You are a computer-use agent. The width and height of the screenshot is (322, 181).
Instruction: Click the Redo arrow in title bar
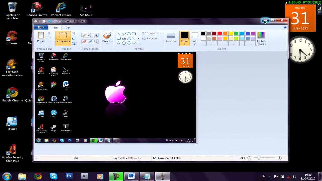pyautogui.click(x=55, y=21)
